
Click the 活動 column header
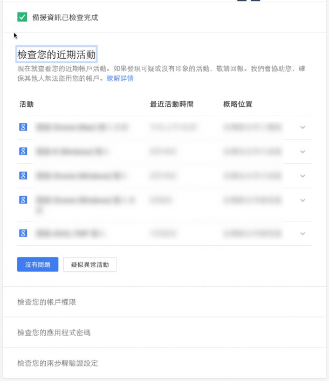(x=26, y=104)
